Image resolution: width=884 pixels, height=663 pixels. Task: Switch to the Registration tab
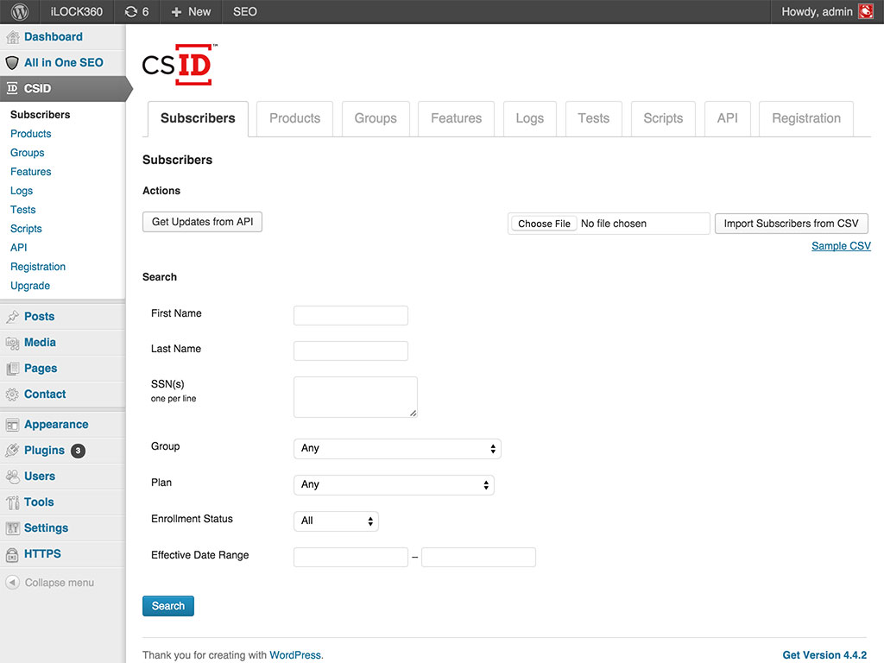click(806, 118)
